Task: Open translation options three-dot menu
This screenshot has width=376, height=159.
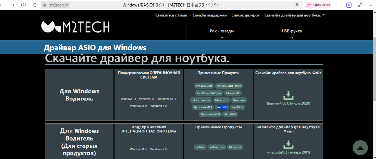Action: (x=337, y=5)
